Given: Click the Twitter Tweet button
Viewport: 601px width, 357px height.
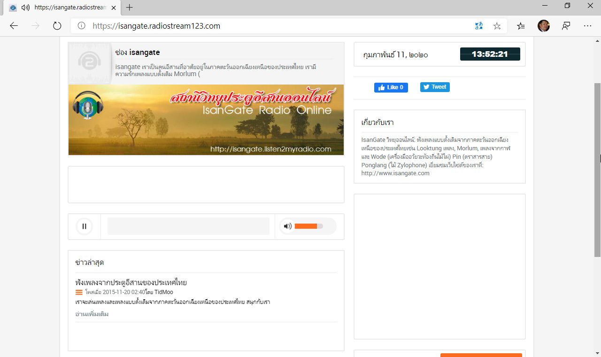Looking at the screenshot, I should pyautogui.click(x=435, y=87).
